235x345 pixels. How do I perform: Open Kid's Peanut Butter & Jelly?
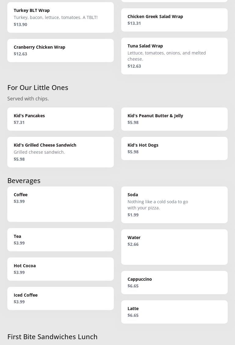point(174,119)
